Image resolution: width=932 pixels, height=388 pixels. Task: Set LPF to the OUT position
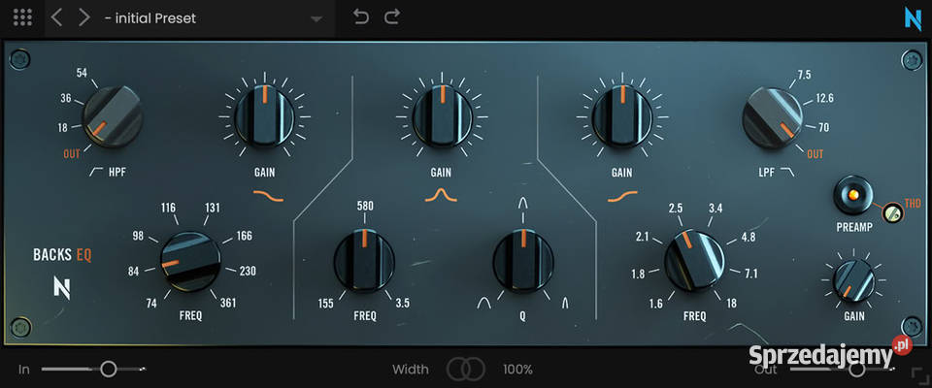815,154
